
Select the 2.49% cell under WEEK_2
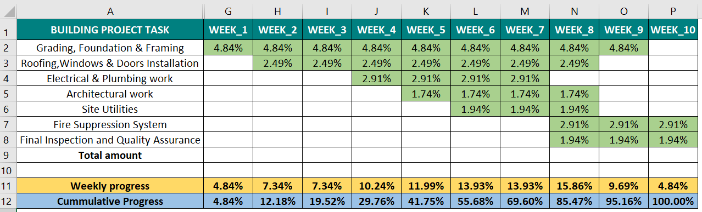pyautogui.click(x=277, y=63)
